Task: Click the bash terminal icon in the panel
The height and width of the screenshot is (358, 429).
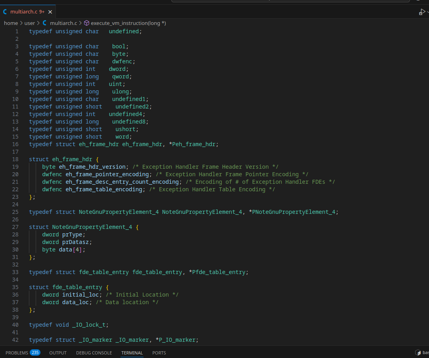Action: (x=418, y=352)
